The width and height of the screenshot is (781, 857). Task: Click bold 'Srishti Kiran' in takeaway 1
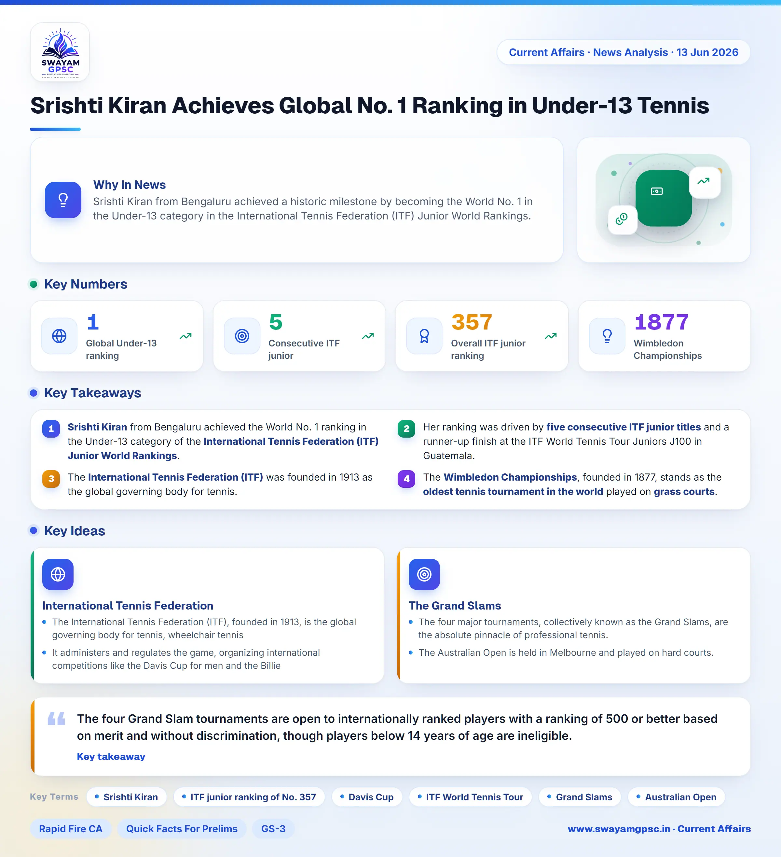(x=97, y=427)
